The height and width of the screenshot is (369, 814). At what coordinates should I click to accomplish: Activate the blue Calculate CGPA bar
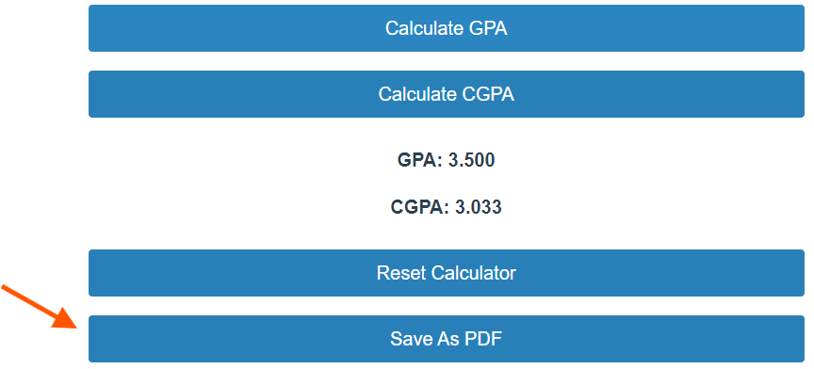point(447,94)
